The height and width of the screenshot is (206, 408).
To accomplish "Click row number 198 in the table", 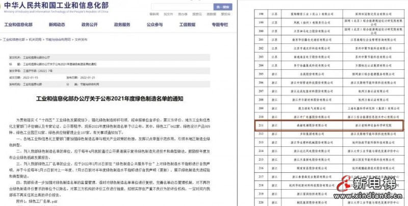I will click(x=261, y=14).
